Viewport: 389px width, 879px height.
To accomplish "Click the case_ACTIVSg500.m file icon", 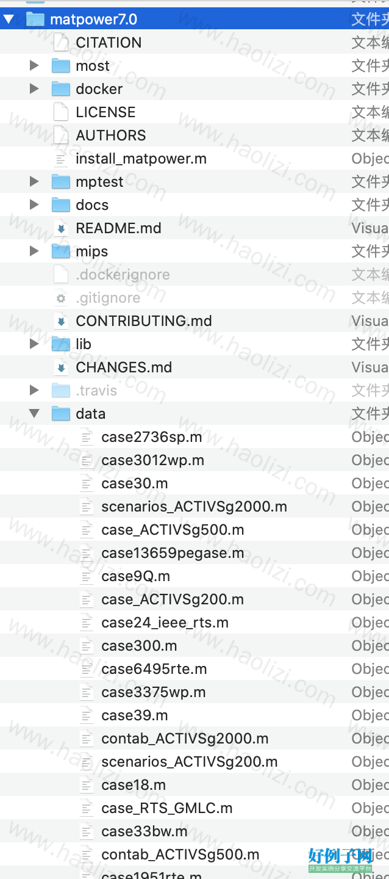I will (x=87, y=530).
